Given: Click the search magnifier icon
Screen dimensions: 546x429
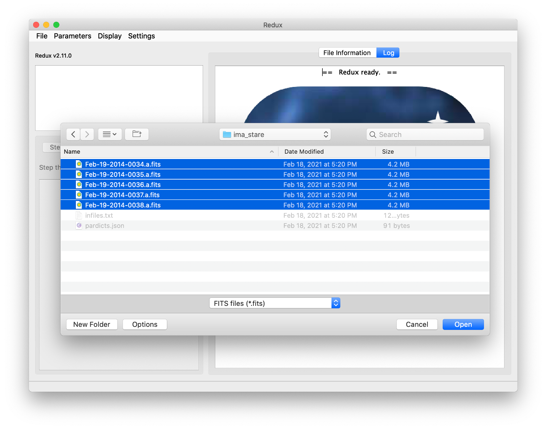Looking at the screenshot, I should (373, 134).
